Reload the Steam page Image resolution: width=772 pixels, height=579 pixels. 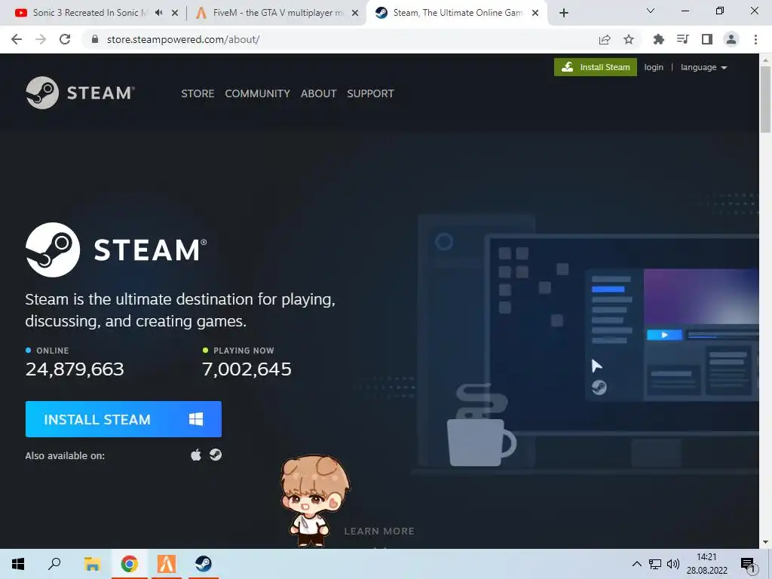coord(65,39)
